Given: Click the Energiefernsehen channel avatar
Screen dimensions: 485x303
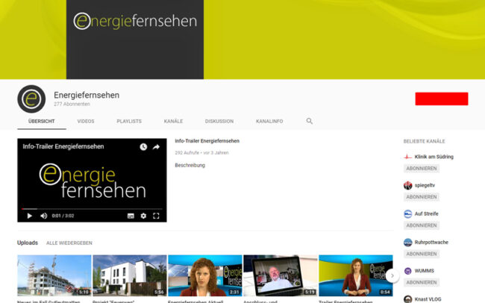Looking at the screenshot, I should point(31,99).
